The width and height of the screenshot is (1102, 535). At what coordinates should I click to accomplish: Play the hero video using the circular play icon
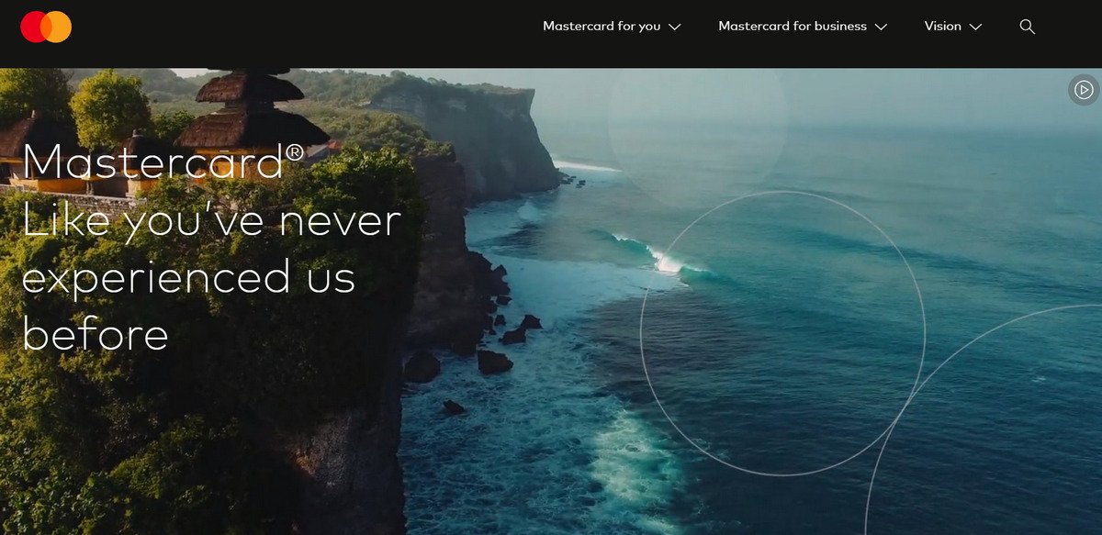(x=1084, y=90)
